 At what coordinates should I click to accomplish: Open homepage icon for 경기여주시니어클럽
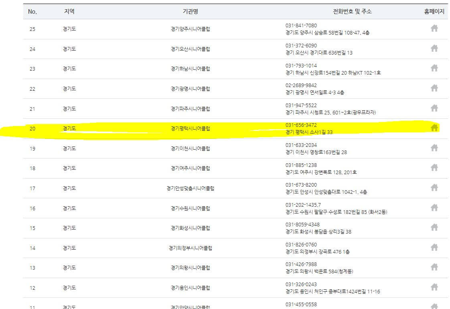[434, 168]
